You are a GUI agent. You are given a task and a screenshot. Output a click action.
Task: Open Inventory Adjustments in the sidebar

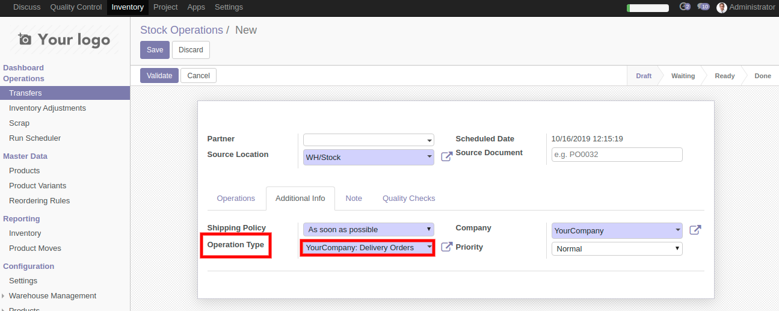click(48, 108)
